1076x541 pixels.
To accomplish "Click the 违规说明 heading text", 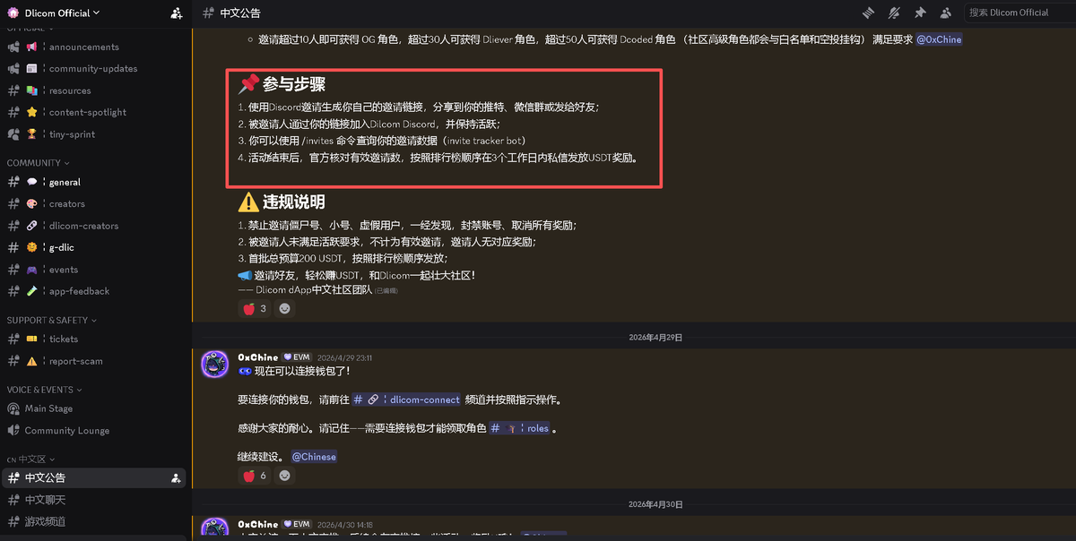I will 294,202.
